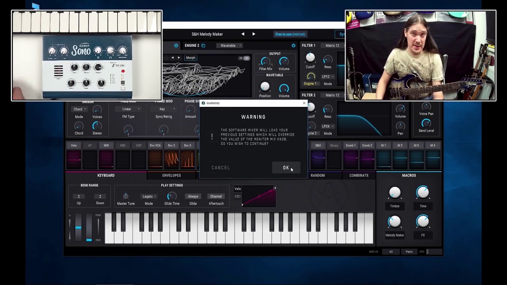Click Filter 2 Volume knob
507x285 pixels.
(400, 109)
